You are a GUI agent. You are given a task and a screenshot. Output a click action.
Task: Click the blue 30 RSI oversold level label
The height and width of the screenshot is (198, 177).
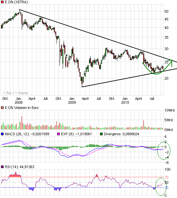(166, 188)
